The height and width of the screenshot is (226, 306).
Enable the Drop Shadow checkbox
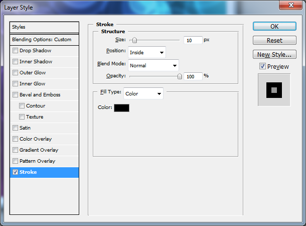15,51
